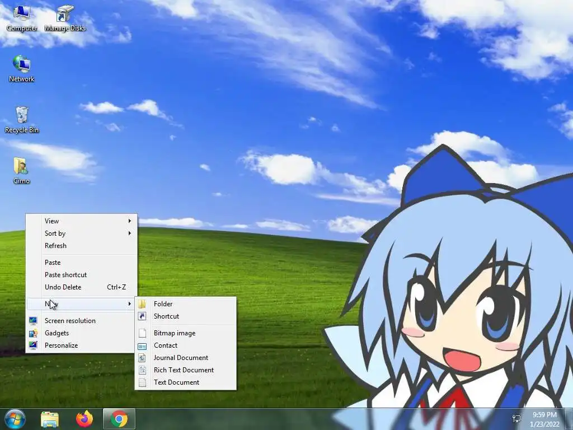
Task: Choose Paste from the context menu
Action: tap(81, 263)
